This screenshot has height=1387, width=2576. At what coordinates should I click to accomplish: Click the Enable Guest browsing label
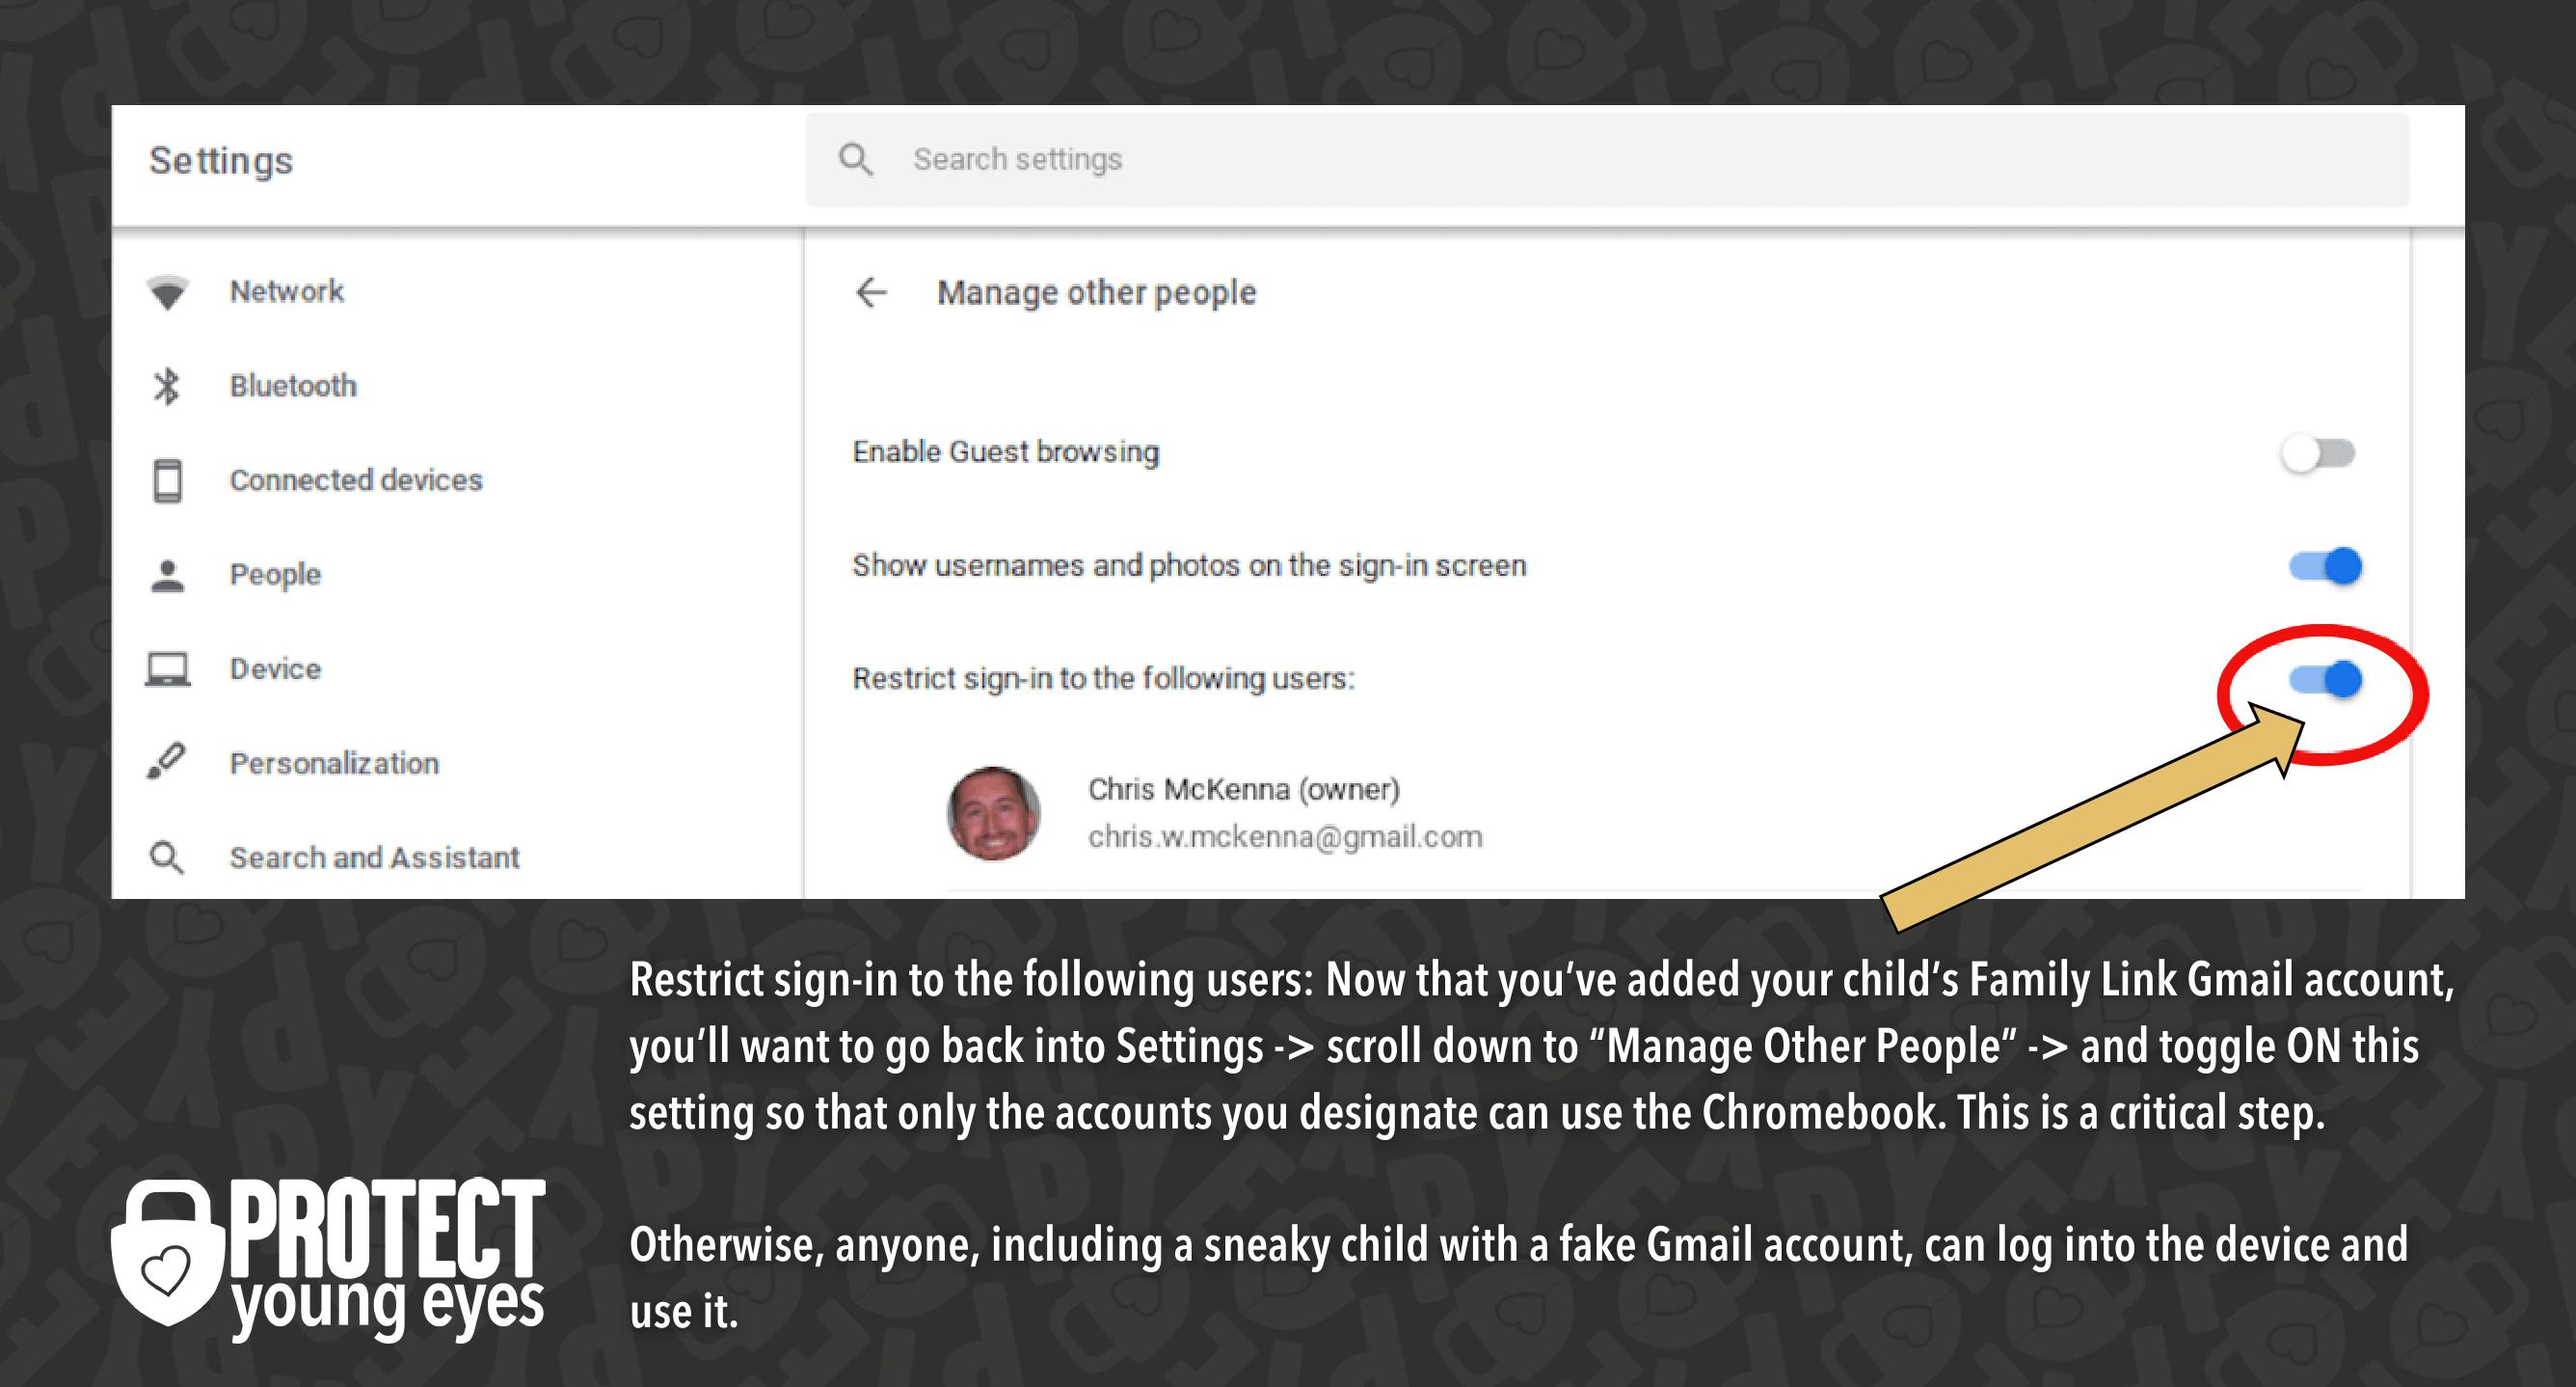click(x=1005, y=452)
